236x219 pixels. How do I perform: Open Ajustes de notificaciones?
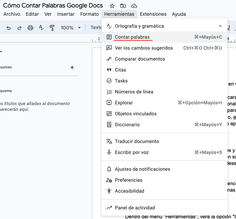tap(165, 169)
